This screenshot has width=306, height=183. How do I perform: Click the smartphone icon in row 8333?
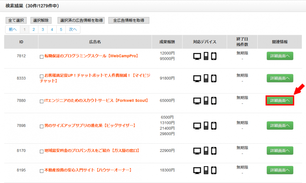click(214, 79)
